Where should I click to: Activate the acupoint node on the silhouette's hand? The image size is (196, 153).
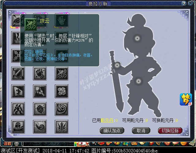click(x=117, y=65)
